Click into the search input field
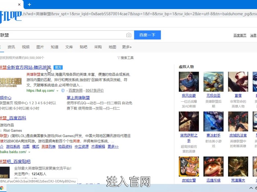Viewport: 257px width, 192px height. click(x=62, y=35)
